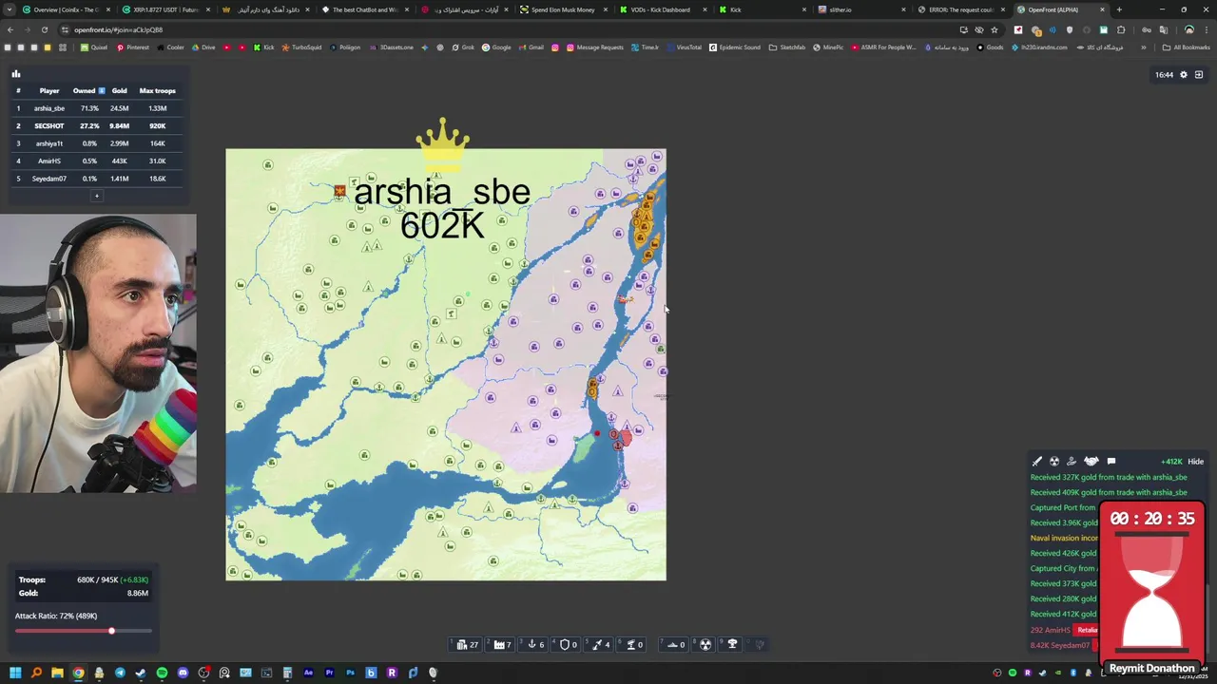Select SECSHOT row in leaderboard
This screenshot has width=1217, height=684.
[x=96, y=125]
